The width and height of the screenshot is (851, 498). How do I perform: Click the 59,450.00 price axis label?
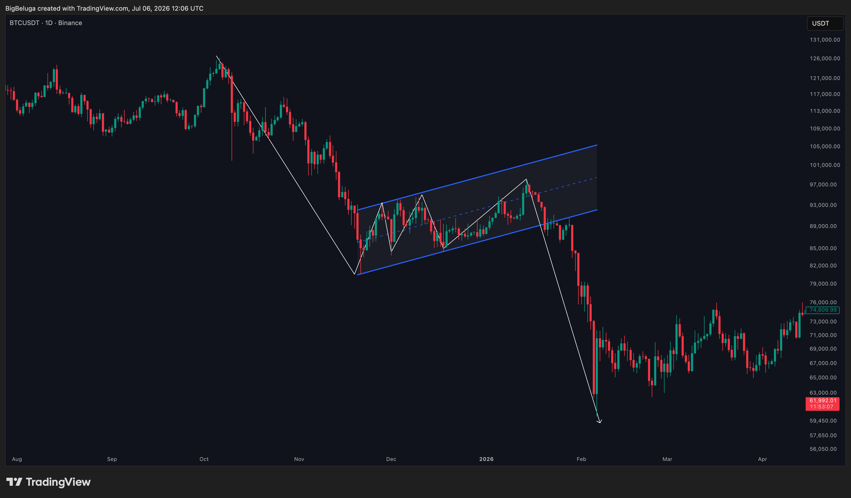(823, 421)
